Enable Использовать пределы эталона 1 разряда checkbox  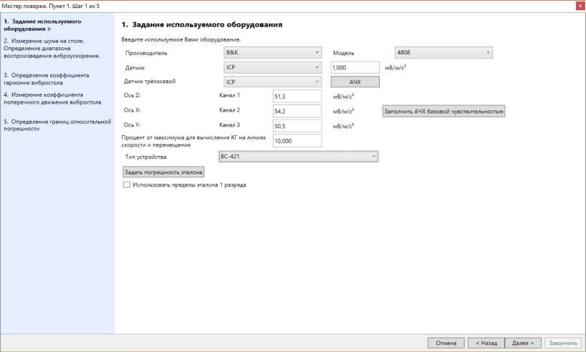click(x=127, y=185)
